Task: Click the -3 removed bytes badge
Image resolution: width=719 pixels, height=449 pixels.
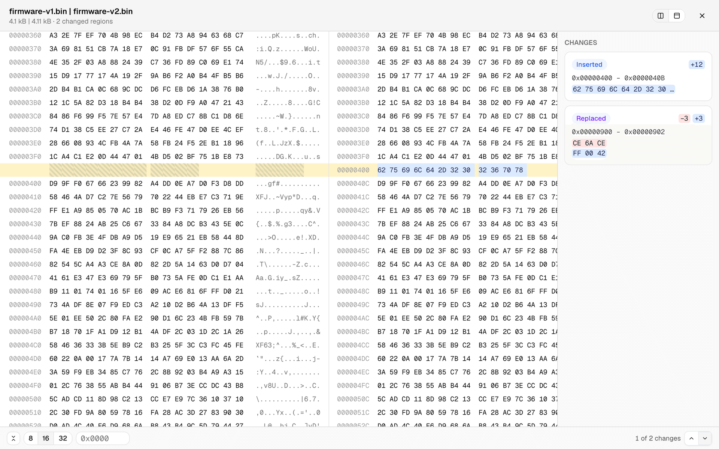Action: 684,118
